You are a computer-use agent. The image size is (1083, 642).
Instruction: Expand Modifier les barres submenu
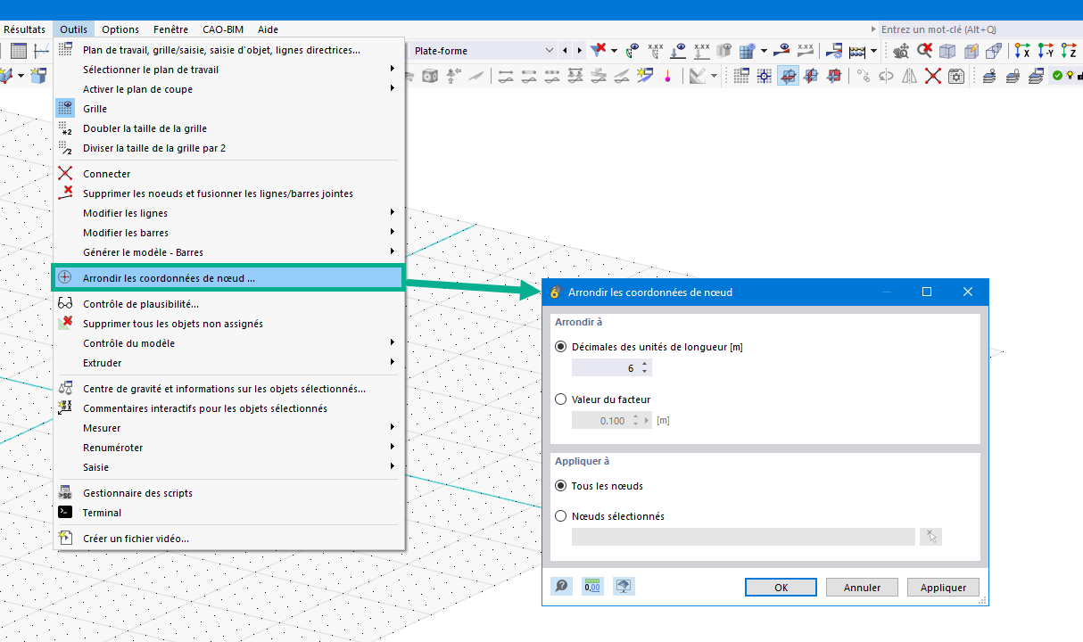click(x=230, y=233)
